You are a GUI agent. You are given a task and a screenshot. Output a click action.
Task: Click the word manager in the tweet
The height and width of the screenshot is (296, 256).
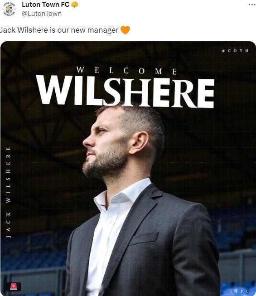coord(103,30)
